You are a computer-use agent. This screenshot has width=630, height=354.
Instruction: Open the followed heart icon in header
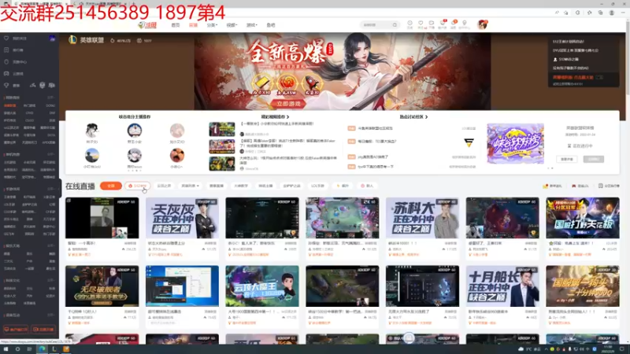[421, 24]
